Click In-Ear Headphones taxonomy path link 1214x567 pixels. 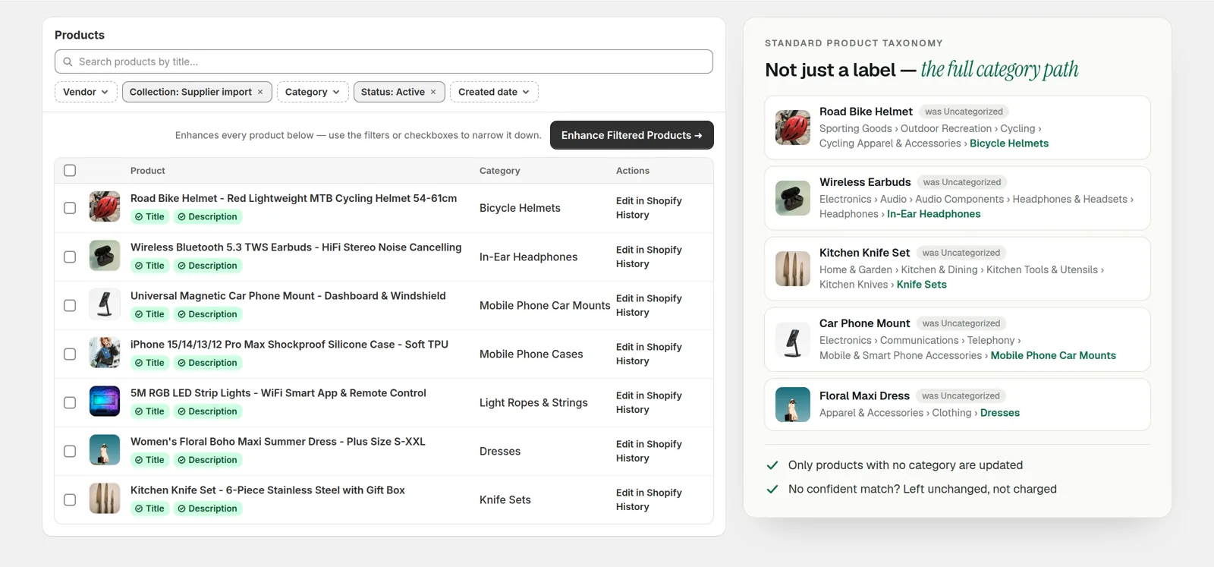coord(934,214)
